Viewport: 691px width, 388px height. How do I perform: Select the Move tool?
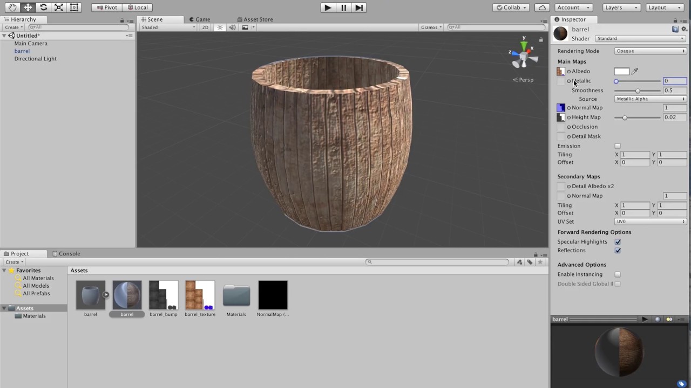click(28, 8)
